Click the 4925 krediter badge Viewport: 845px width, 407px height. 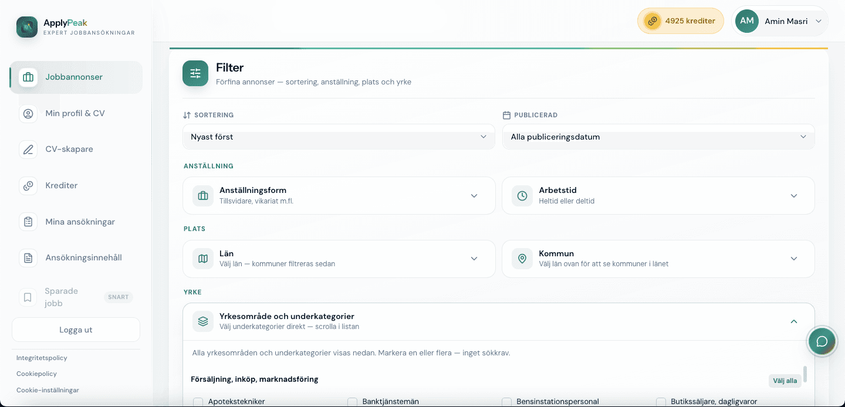click(x=681, y=21)
